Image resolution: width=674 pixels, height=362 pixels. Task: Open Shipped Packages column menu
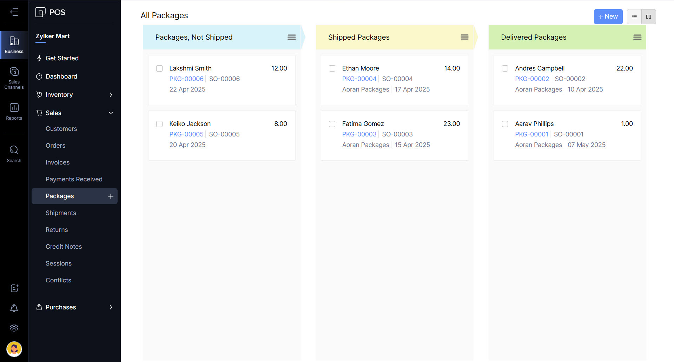point(464,37)
